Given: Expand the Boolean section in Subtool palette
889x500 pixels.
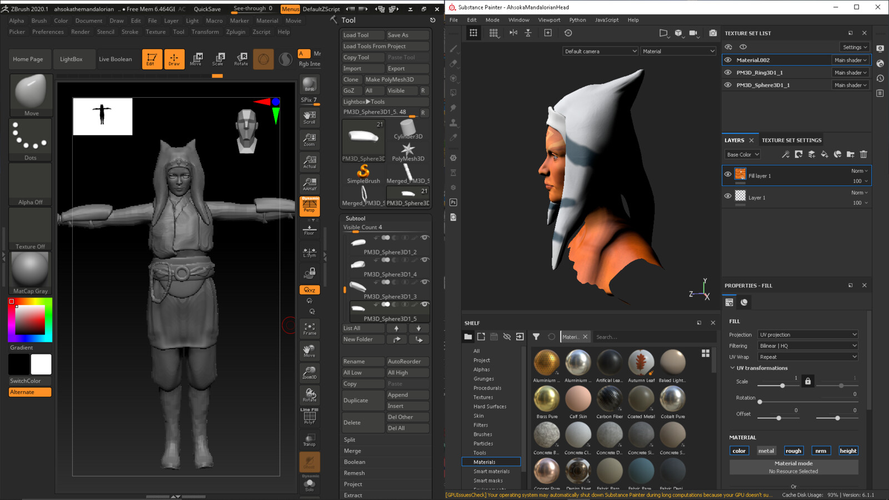Looking at the screenshot, I should click(x=354, y=462).
